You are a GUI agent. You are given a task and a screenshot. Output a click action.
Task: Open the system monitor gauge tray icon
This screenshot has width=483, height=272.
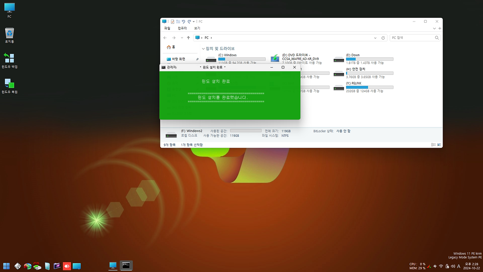point(429,266)
